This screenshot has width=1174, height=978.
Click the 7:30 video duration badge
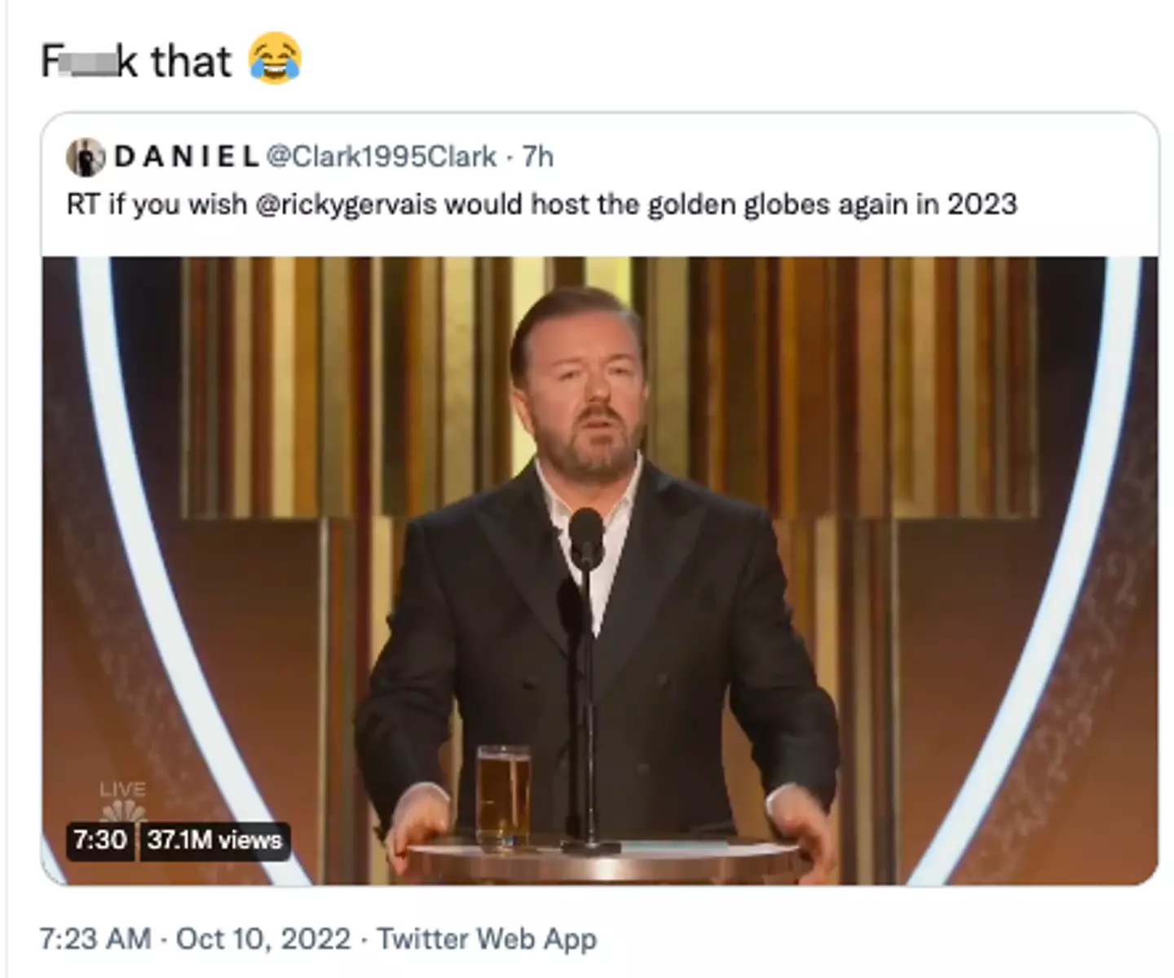point(99,839)
